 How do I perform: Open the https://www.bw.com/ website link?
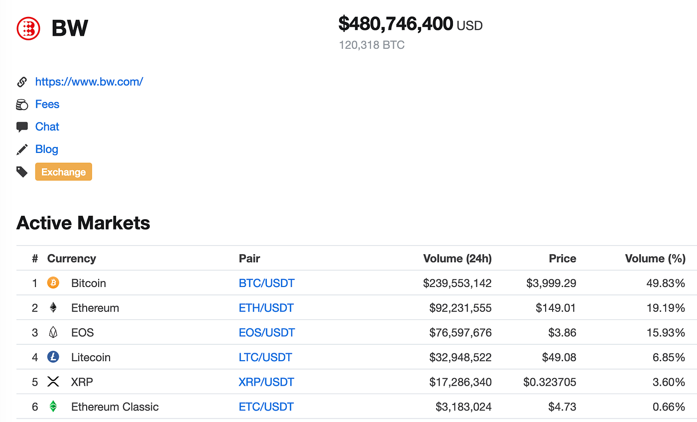click(89, 82)
